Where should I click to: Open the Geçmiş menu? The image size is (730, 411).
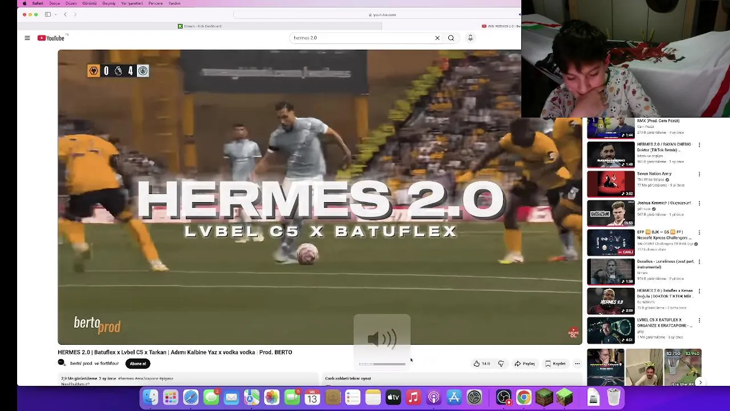pos(109,3)
